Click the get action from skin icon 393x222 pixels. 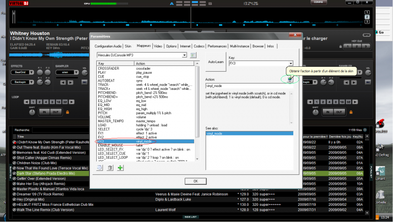click(290, 79)
